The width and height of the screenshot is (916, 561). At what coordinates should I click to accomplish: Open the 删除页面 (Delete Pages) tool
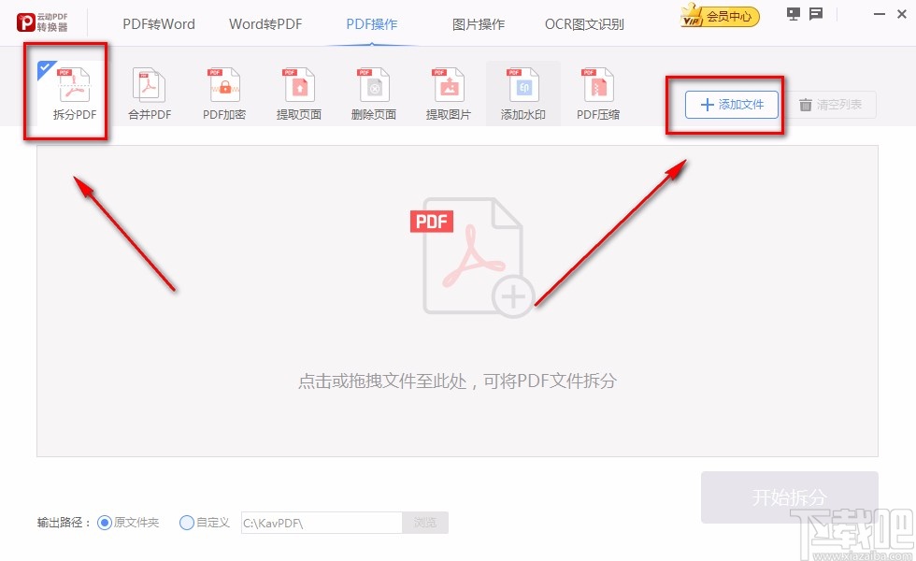(x=373, y=91)
